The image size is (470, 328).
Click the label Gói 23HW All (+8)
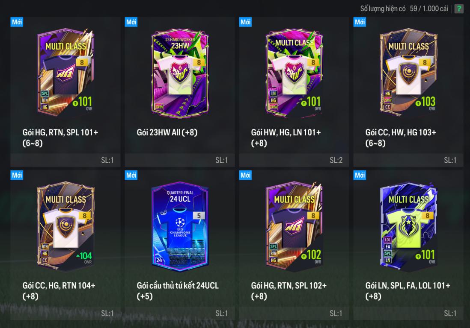click(x=167, y=132)
